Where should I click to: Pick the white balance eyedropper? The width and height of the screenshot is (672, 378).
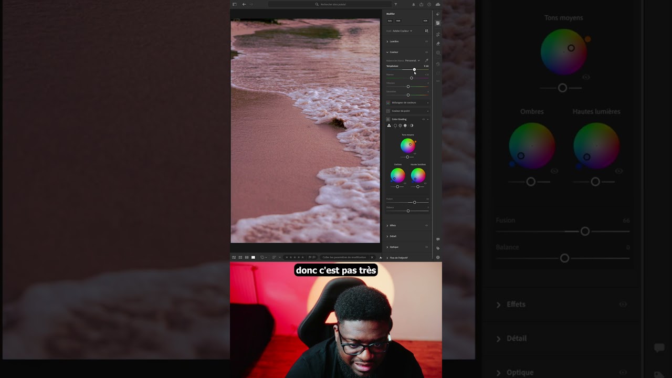click(x=426, y=60)
